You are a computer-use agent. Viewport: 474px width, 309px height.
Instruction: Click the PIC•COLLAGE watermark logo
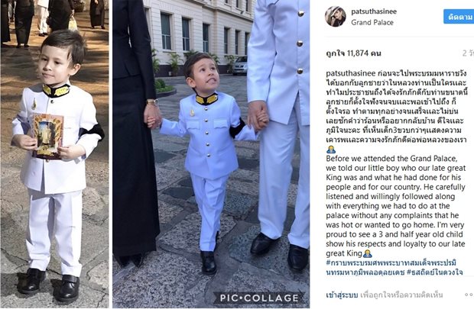259,298
